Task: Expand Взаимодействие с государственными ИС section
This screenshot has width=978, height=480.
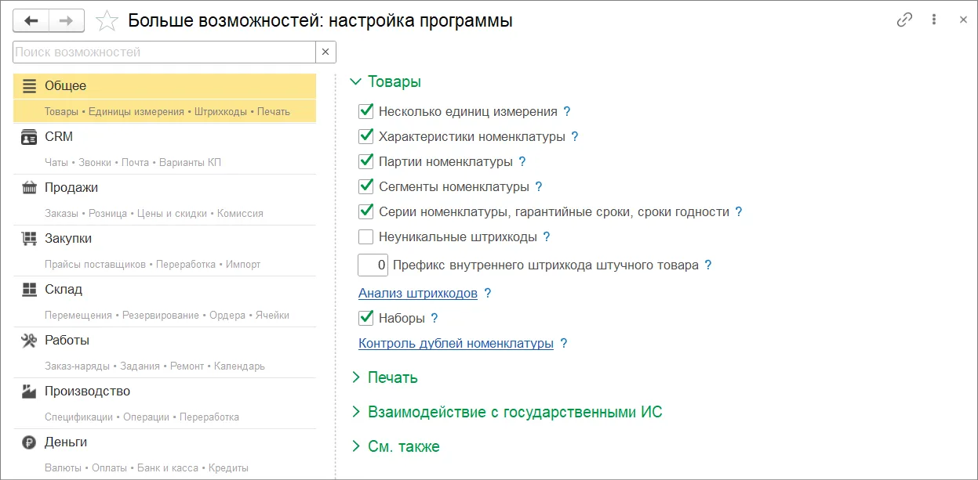Action: (506, 413)
